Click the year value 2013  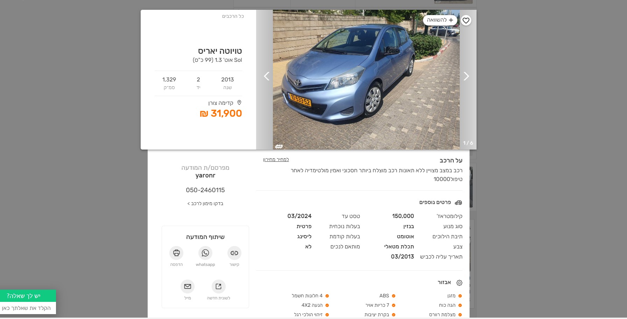227,80
